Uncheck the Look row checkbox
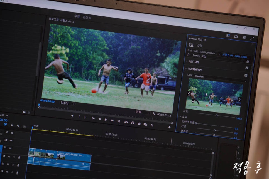 coord(246,75)
